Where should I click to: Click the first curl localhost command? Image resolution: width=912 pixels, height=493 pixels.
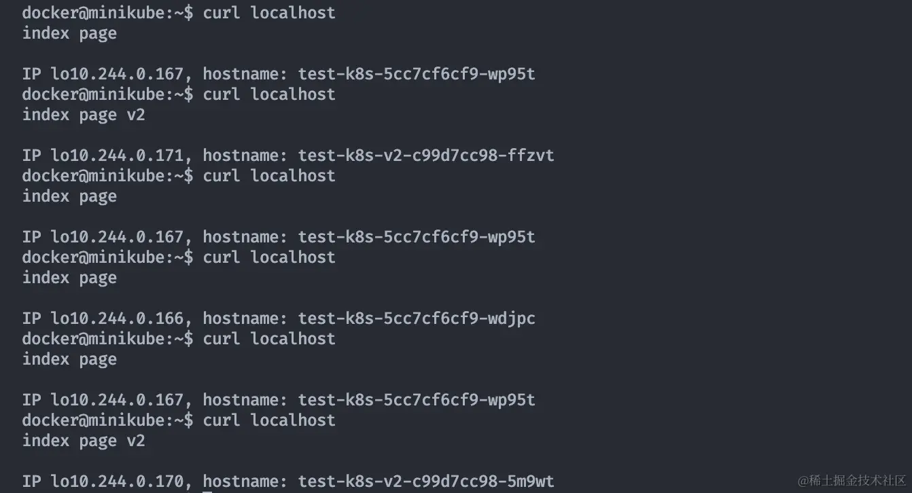point(269,13)
